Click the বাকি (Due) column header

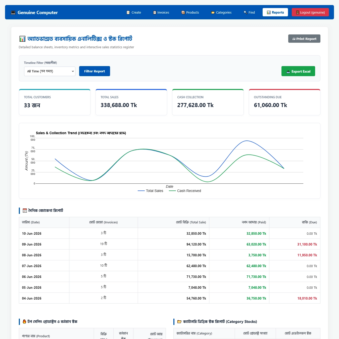(x=295, y=222)
